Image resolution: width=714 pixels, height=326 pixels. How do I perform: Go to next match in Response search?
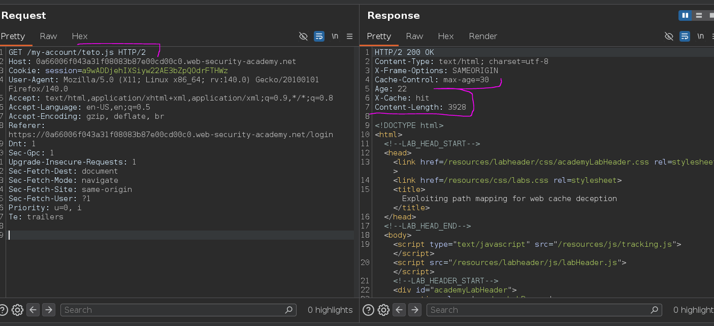[x=415, y=310]
